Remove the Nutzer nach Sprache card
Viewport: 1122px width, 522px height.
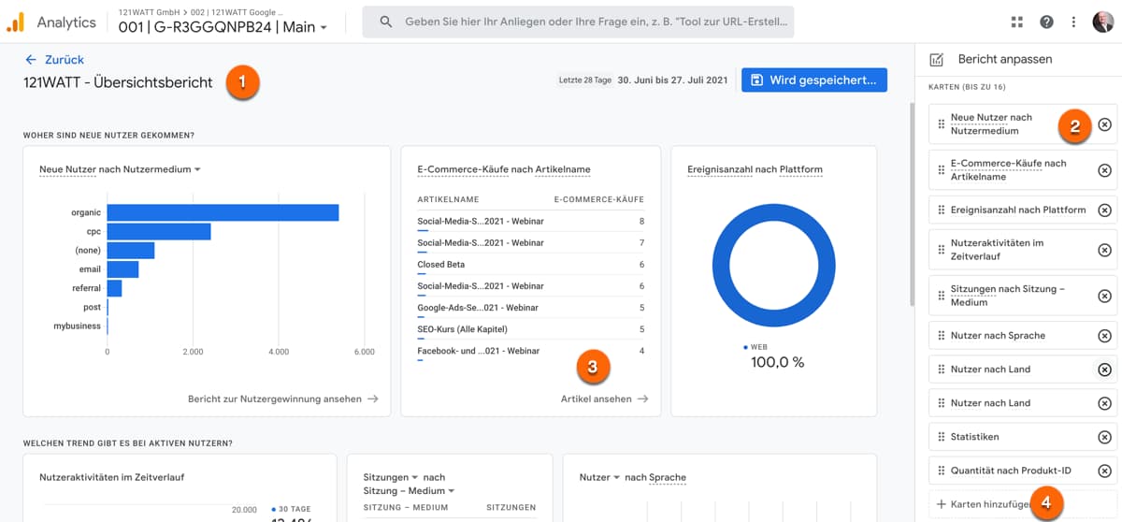pyautogui.click(x=1104, y=336)
